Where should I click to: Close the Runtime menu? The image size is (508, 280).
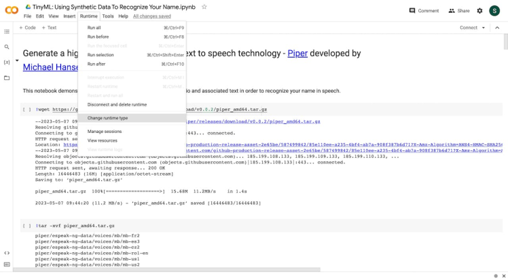coord(89,16)
